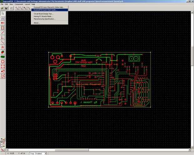Open the Component menu
The width and height of the screenshot is (194, 155).
click(19, 4)
